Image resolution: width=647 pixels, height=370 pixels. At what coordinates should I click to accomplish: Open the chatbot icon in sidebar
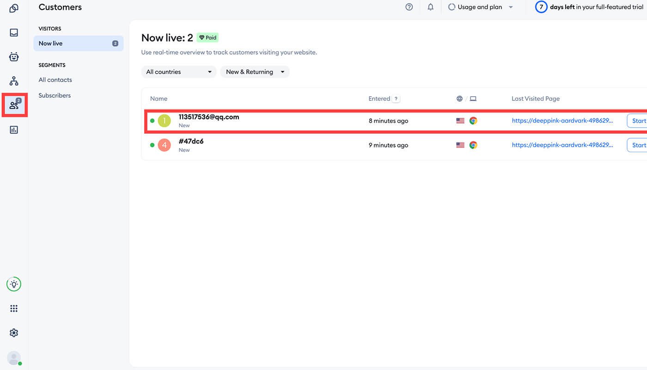pyautogui.click(x=14, y=57)
